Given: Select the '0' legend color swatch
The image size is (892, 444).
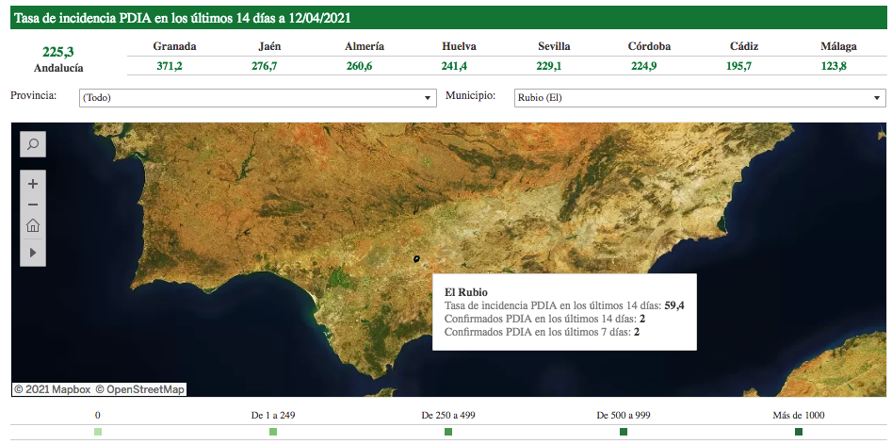Looking at the screenshot, I should point(98,432).
